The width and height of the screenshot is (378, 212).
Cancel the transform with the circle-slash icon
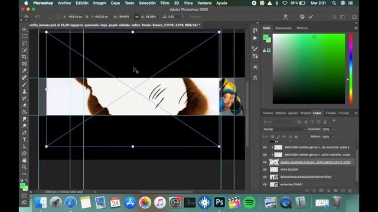[x=302, y=16]
